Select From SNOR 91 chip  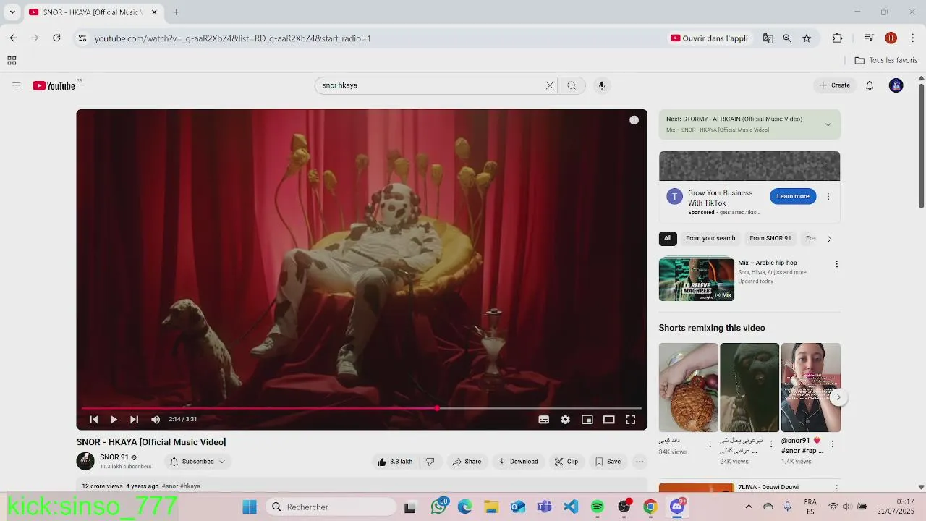tap(770, 238)
